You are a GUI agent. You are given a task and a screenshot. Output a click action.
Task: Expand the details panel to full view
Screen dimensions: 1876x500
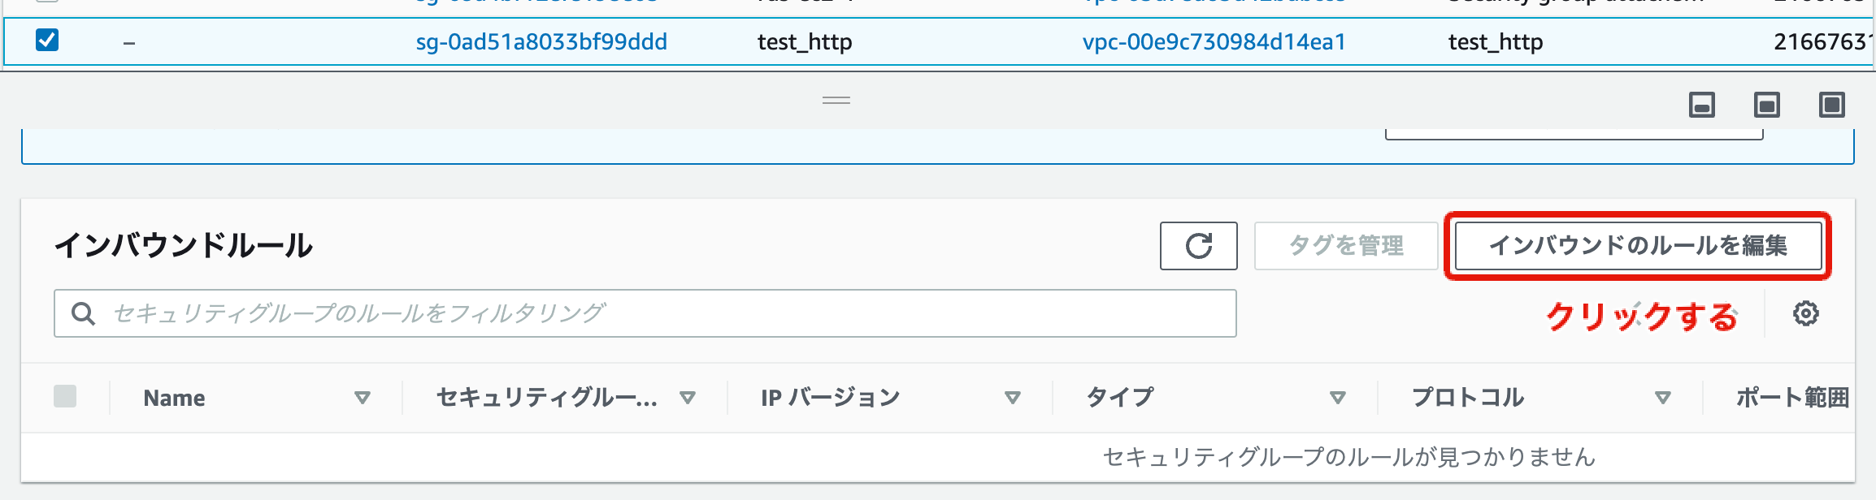(1831, 105)
